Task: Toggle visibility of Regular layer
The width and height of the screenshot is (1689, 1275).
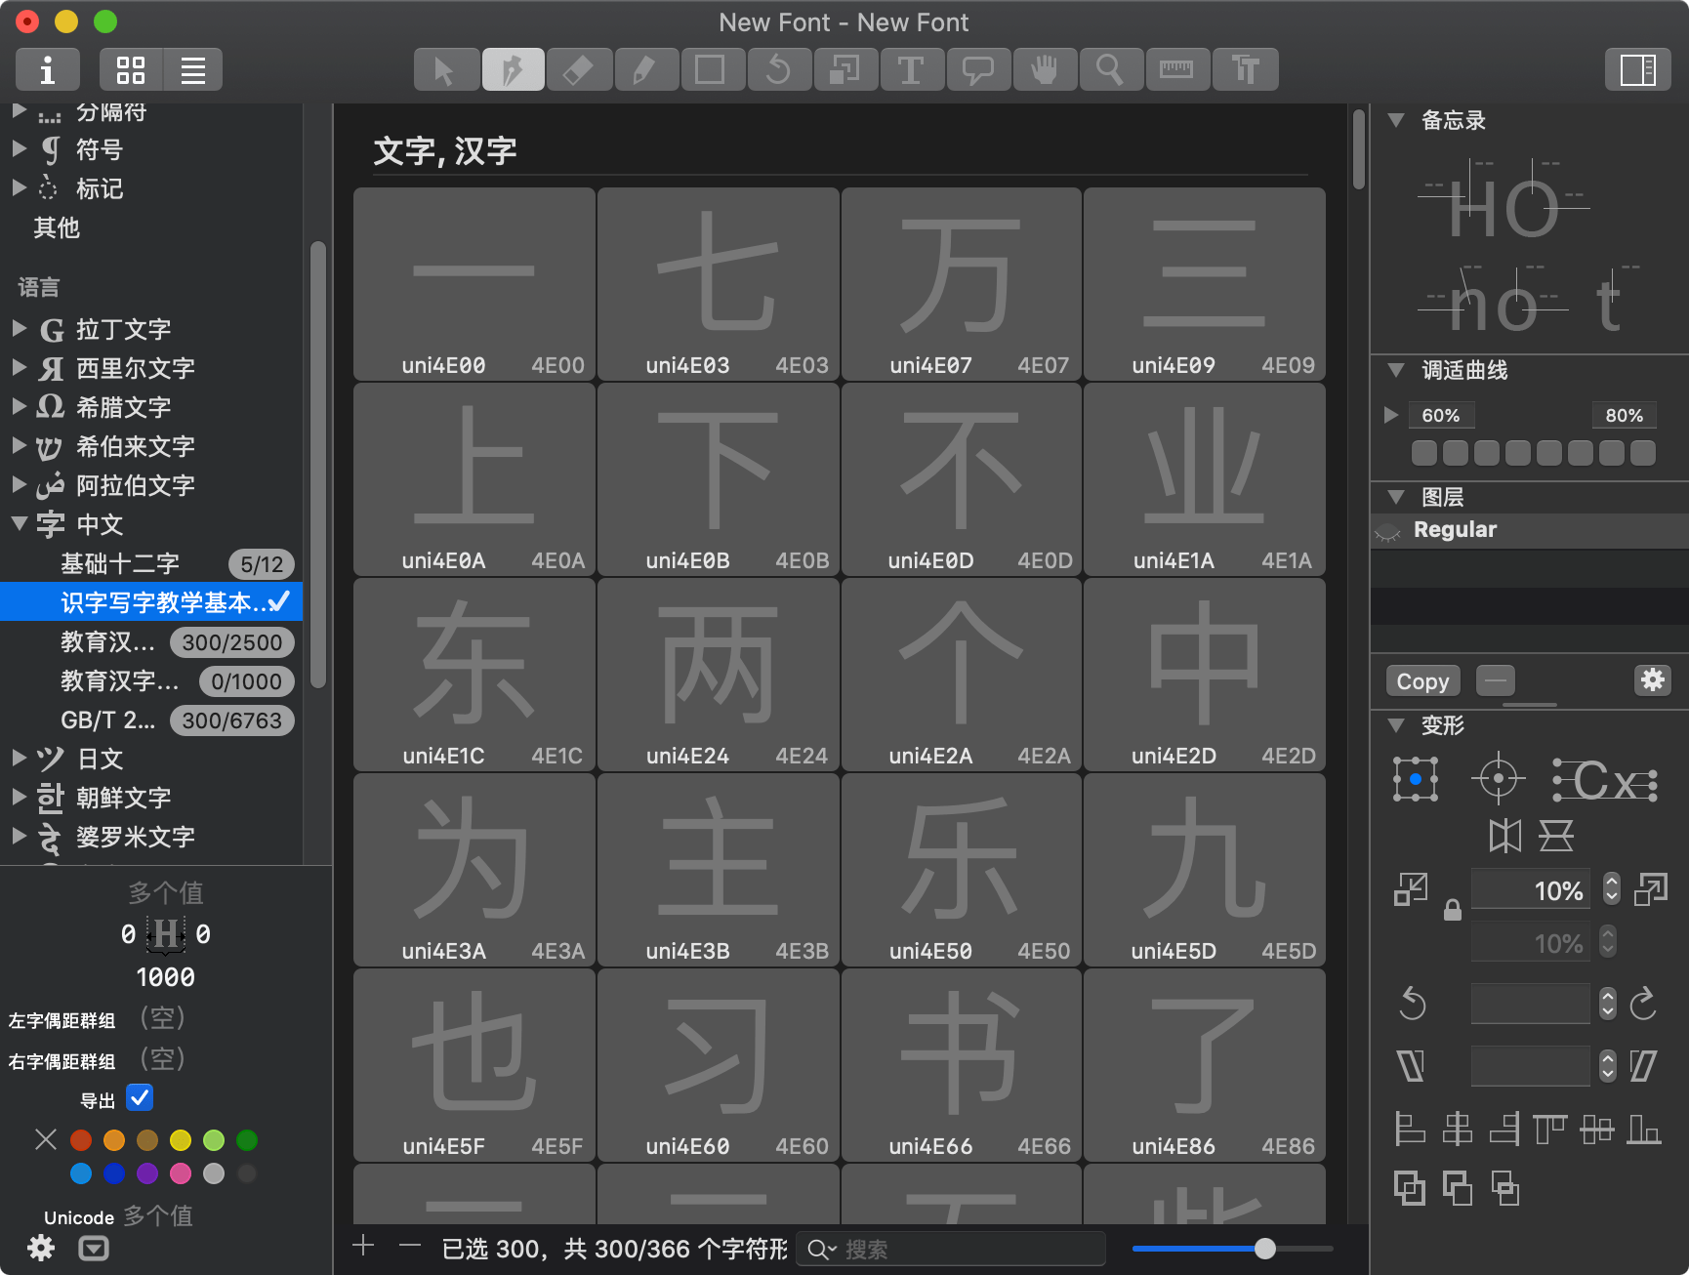Action: pos(1387,531)
